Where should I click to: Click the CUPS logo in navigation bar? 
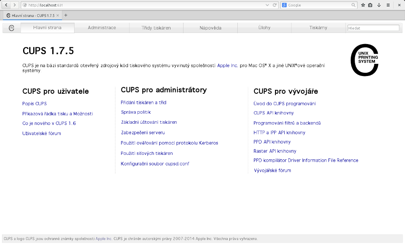pos(11,28)
